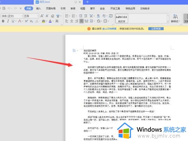Expand the borders dropdown arrow
Viewport: 188px width, 141px height.
click(x=108, y=21)
